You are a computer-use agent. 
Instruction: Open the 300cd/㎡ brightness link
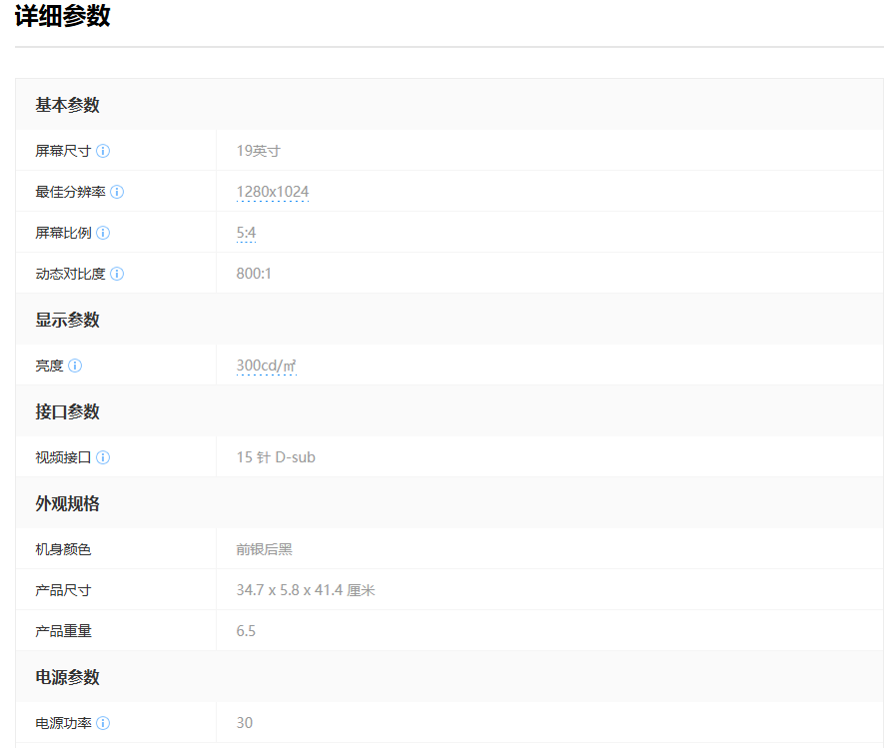[266, 365]
